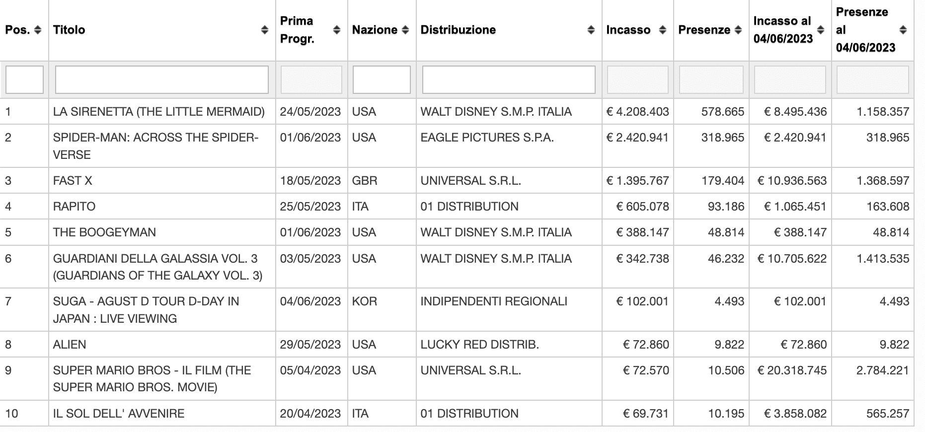Select SUGA - AGUST D TOUR title
The width and height of the screenshot is (925, 432).
click(x=146, y=310)
